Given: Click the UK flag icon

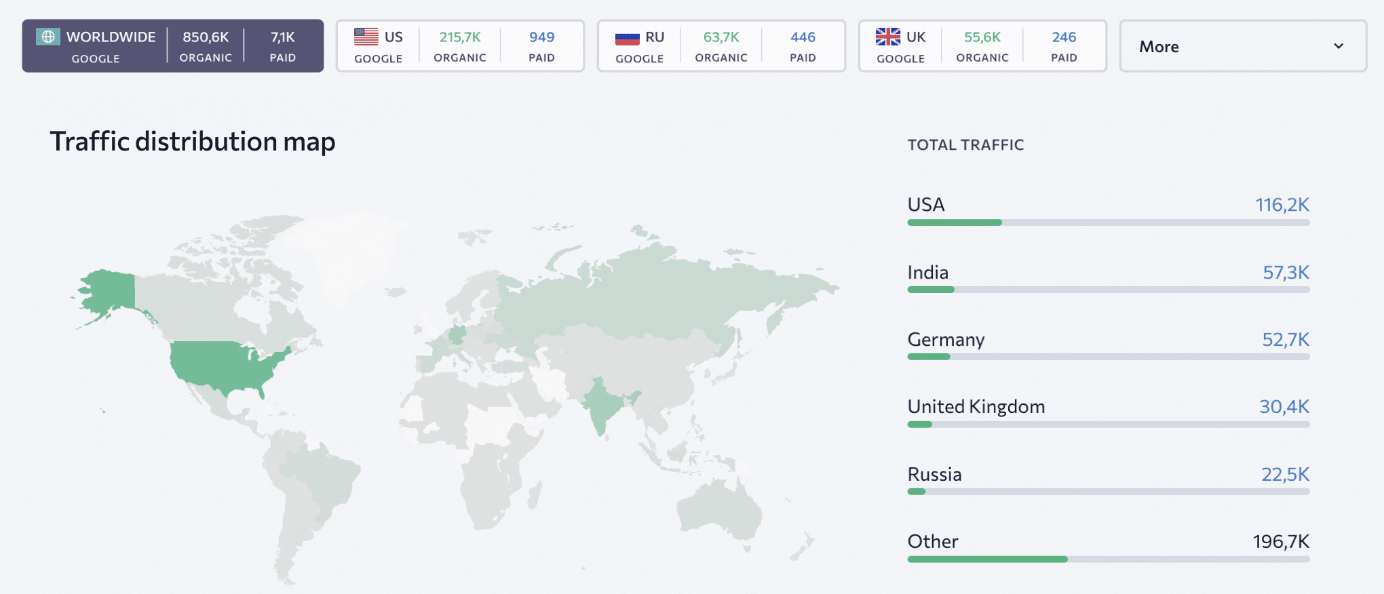Looking at the screenshot, I should 888,37.
